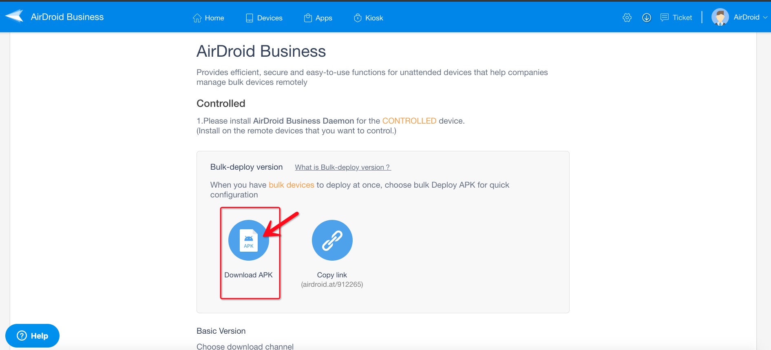This screenshot has height=350, width=771.
Task: Click the Apps bag icon
Action: pyautogui.click(x=308, y=18)
